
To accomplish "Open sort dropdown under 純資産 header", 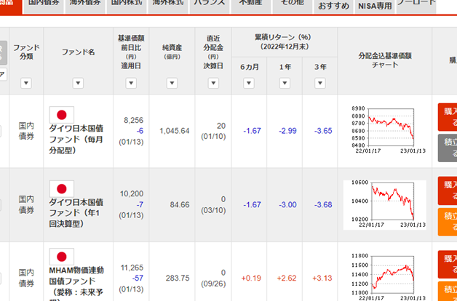I will pos(172,84).
